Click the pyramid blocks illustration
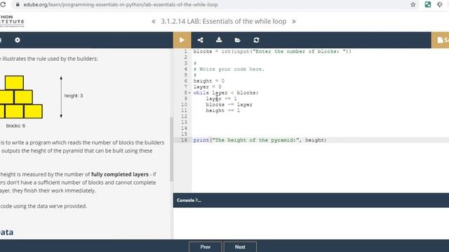This screenshot has width=449, height=252. [x=21, y=97]
